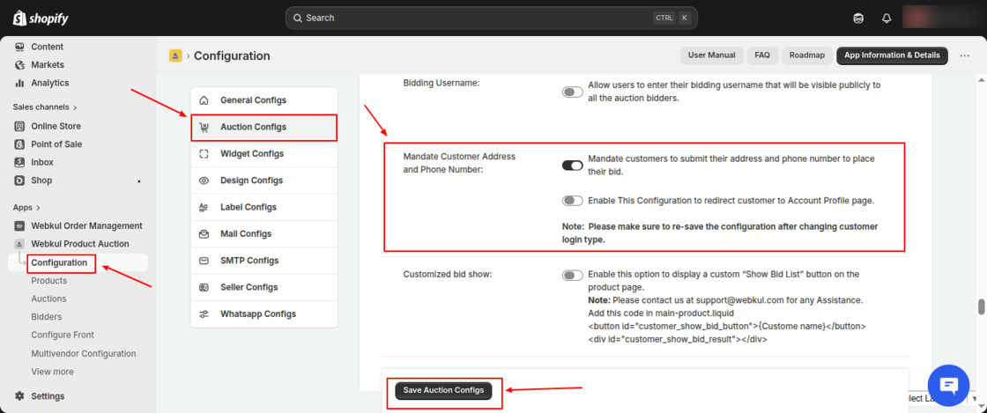
Task: Enable the Customized bid show toggle
Action: tap(572, 276)
